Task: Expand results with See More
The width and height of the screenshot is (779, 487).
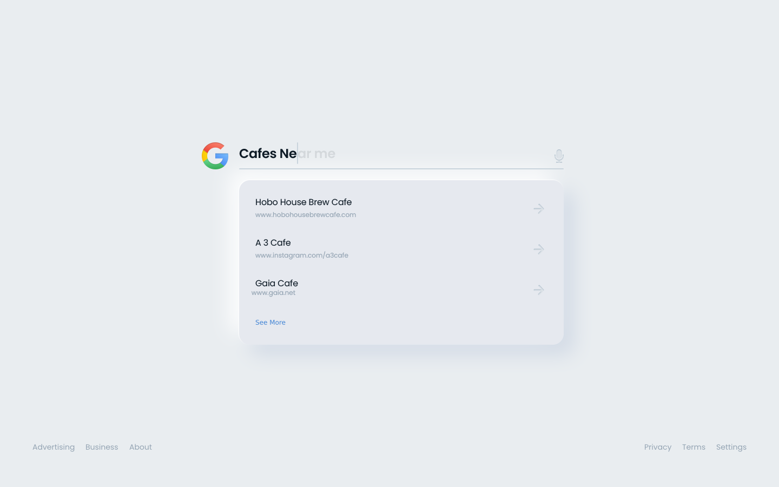Action: [270, 323]
